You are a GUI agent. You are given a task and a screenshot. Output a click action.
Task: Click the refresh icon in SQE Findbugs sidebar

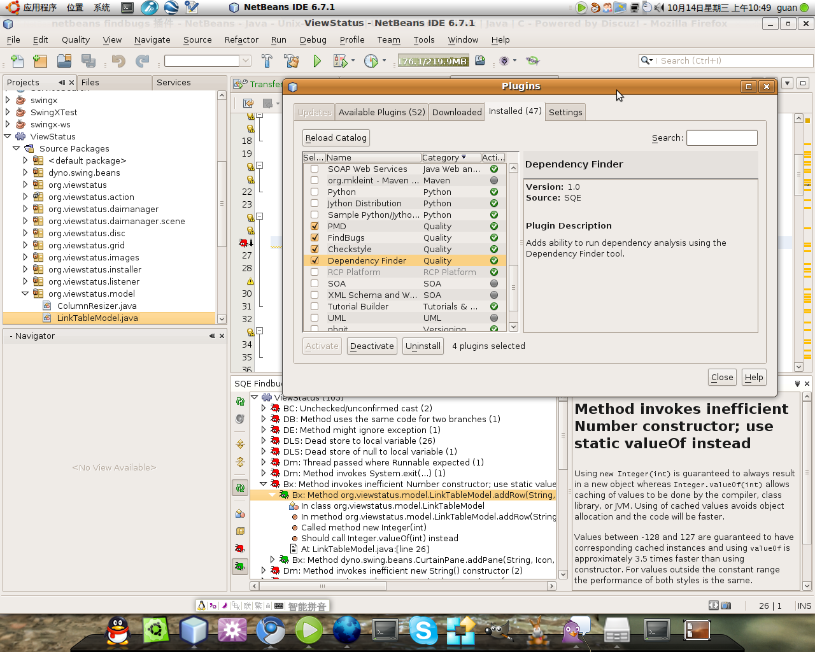(x=240, y=401)
